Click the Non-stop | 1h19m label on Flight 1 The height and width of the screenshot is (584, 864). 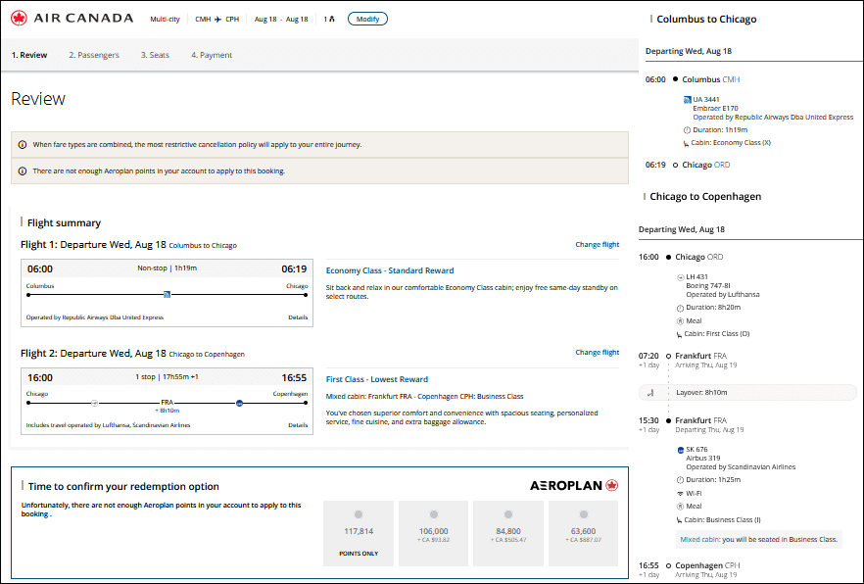[167, 268]
